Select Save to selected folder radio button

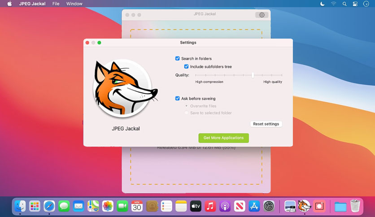[x=186, y=113]
